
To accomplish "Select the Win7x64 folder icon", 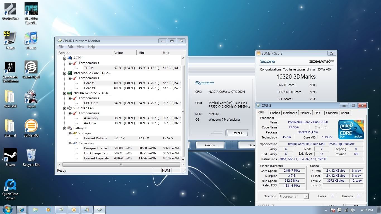I will 10,99.
